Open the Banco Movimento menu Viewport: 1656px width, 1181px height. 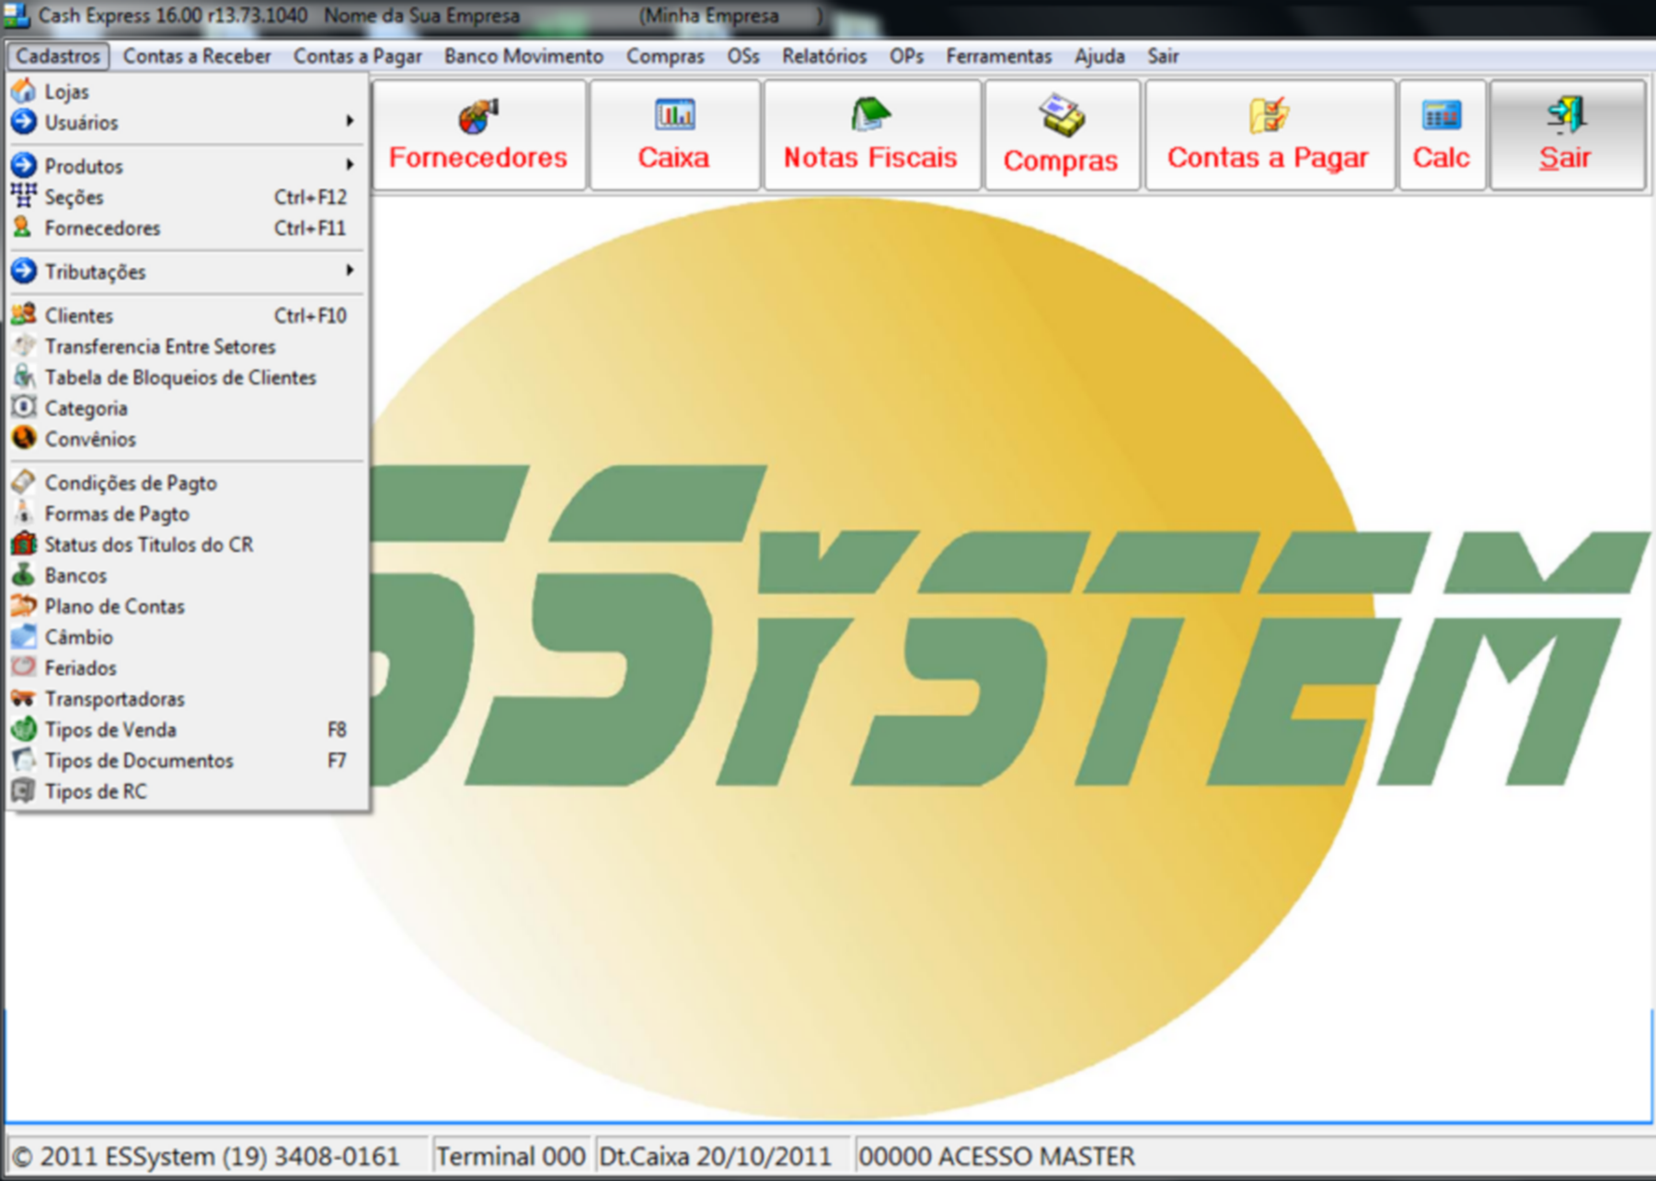523,56
